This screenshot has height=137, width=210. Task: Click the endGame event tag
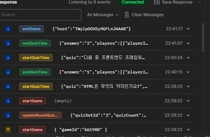pyautogui.click(x=31, y=29)
